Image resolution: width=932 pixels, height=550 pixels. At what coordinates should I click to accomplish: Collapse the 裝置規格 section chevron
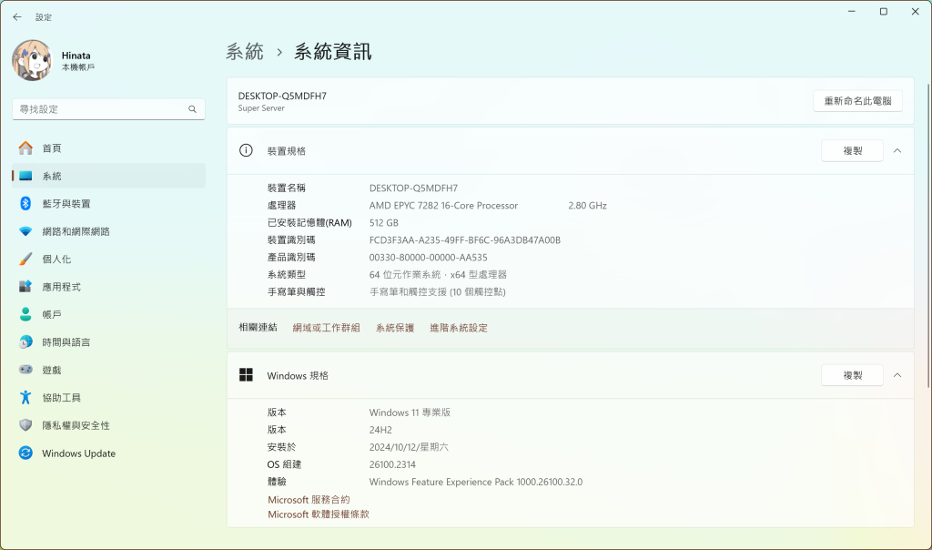[x=897, y=150]
